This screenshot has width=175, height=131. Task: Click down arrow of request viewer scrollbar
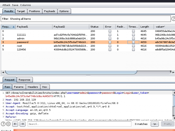click(174, 118)
